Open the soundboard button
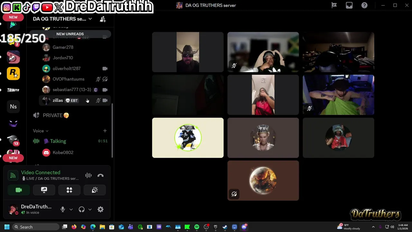 click(95, 190)
